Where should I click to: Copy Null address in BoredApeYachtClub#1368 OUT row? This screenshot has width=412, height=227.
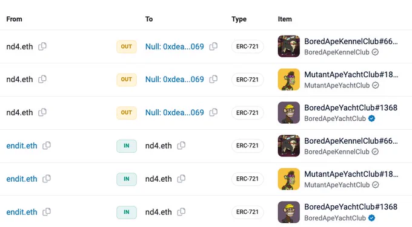point(213,112)
